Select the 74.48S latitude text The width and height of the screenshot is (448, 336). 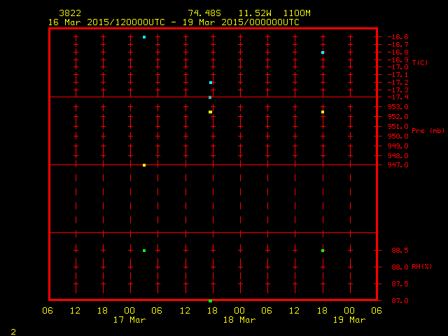coord(202,13)
